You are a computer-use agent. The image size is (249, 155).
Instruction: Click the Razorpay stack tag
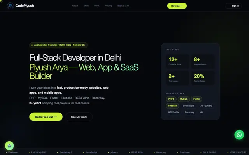click(x=189, y=112)
